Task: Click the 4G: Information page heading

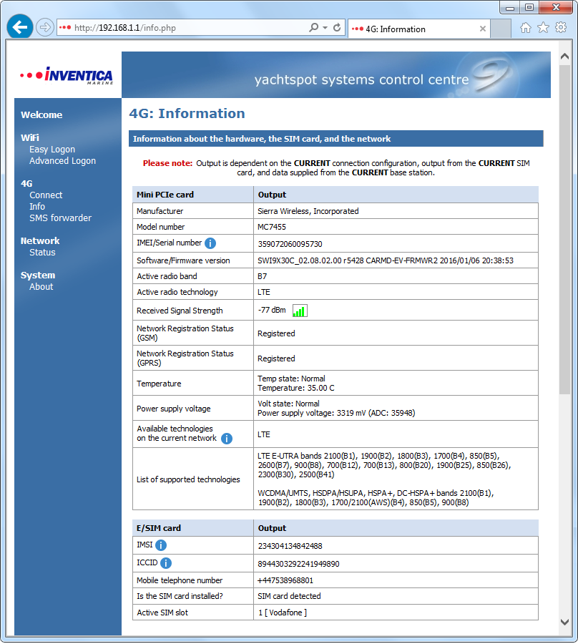Action: pos(187,114)
